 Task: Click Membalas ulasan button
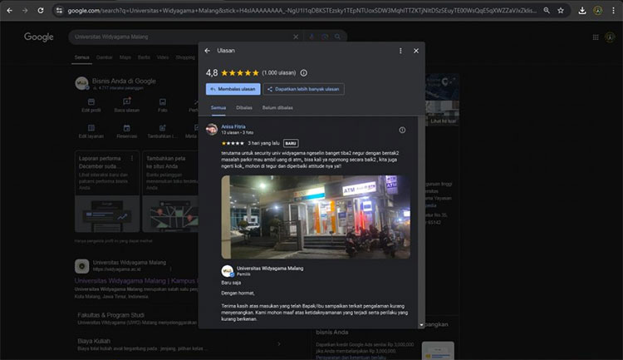233,89
